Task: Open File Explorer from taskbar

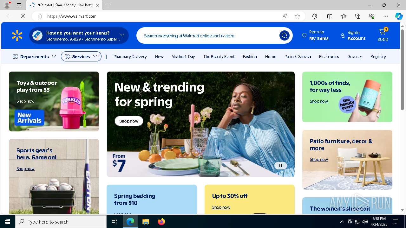Action: tap(146, 222)
